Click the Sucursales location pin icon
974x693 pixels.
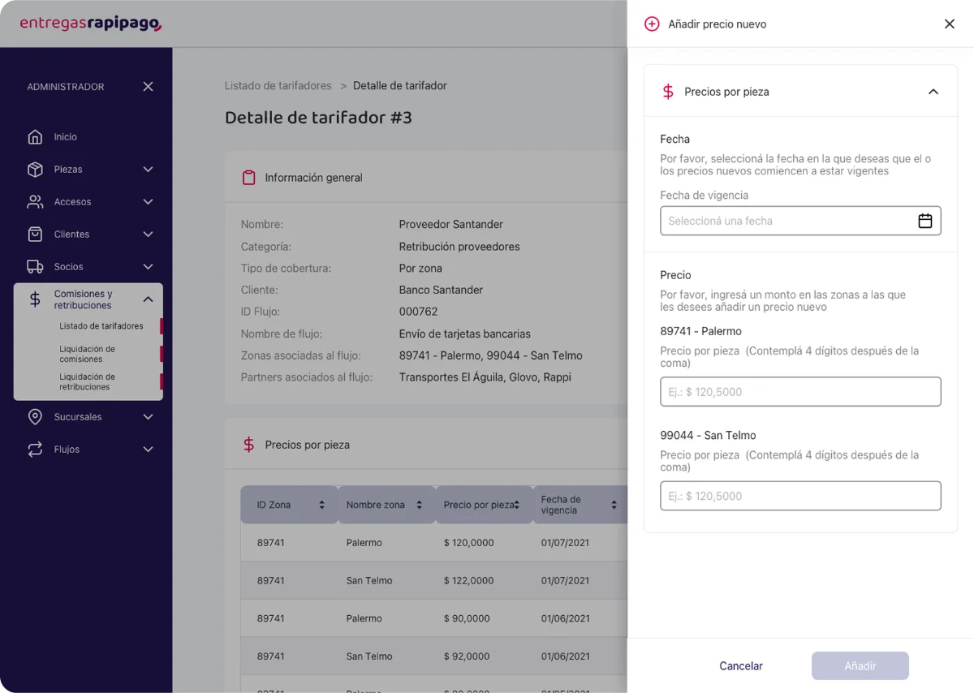pyautogui.click(x=35, y=416)
